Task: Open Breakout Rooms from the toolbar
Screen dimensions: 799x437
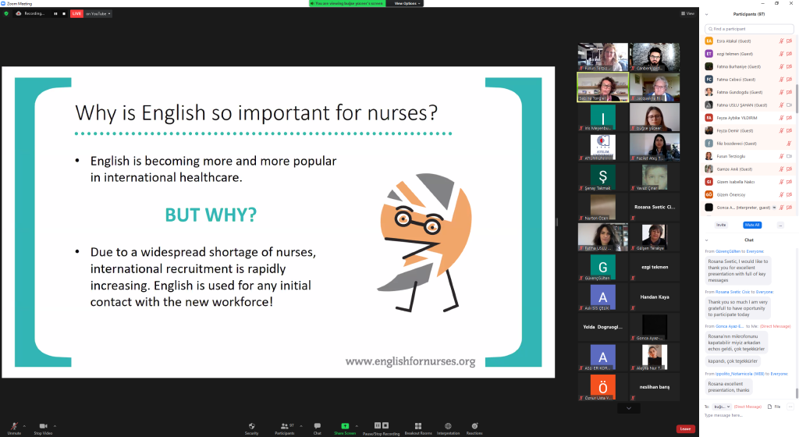Action: [418, 426]
